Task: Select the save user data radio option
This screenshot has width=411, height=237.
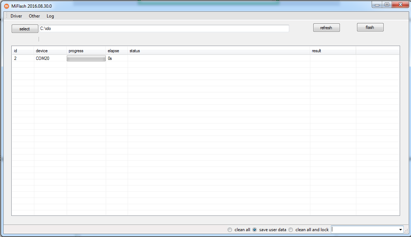Action: pos(269,230)
